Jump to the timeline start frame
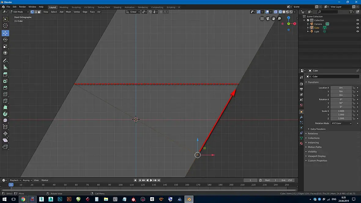361x203 pixels. click(140, 180)
